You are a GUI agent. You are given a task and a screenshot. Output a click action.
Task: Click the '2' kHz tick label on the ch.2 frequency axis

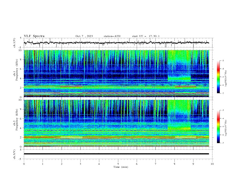coord(21,137)
